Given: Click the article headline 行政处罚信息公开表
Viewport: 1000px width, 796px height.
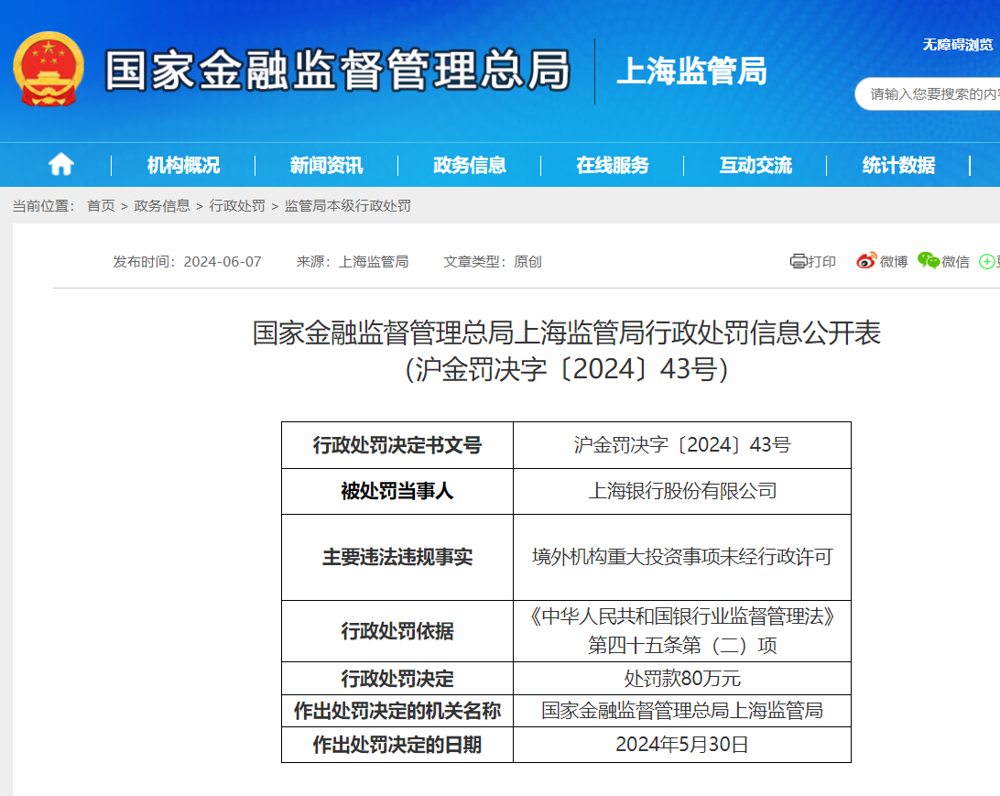Looking at the screenshot, I should pos(566,333).
